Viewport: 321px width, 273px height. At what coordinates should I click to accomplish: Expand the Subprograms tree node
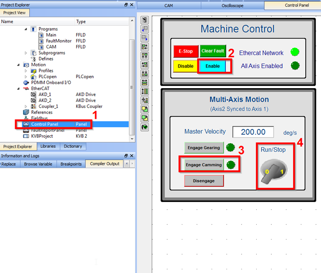pyautogui.click(x=26, y=53)
